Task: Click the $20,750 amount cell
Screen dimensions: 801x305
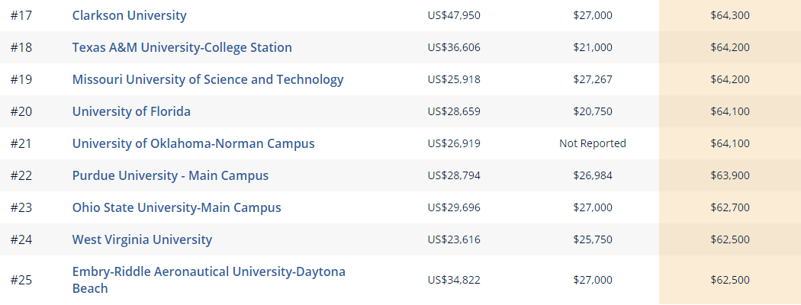Action: (x=592, y=111)
